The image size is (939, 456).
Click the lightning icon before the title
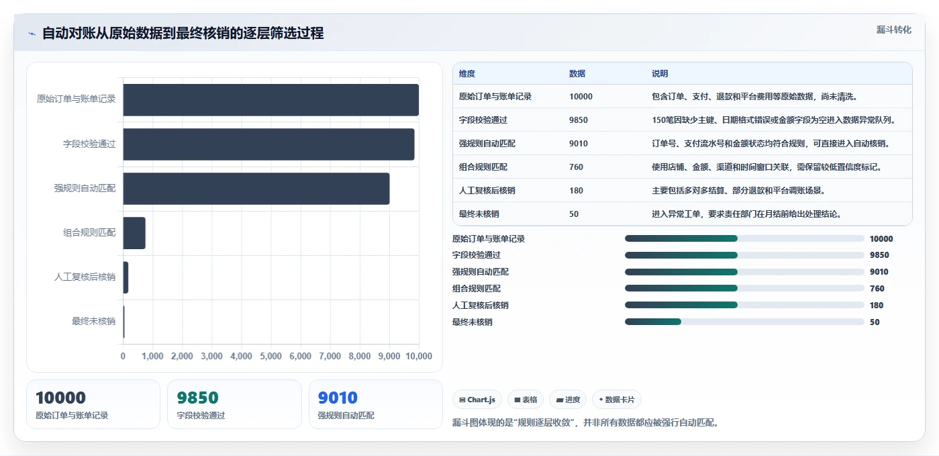32,34
